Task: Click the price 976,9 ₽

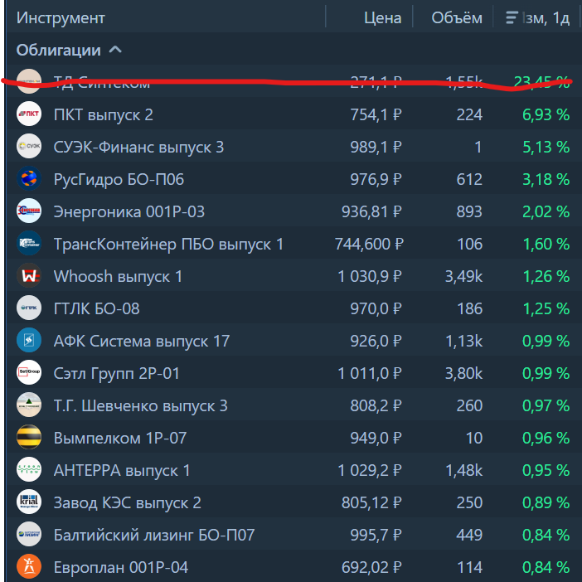Action: tap(376, 179)
